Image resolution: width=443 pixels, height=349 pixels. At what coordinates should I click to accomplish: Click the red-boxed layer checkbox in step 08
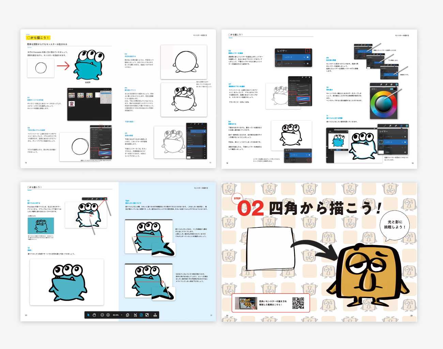tap(309, 160)
